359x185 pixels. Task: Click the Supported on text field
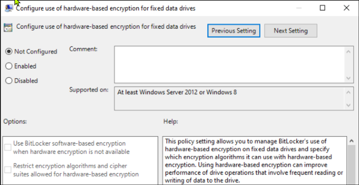pyautogui.click(x=229, y=98)
